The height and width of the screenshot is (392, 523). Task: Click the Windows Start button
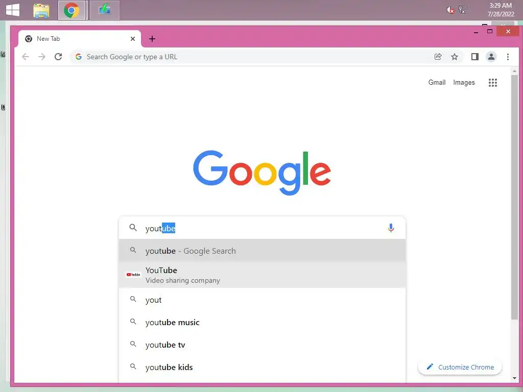[x=13, y=10]
